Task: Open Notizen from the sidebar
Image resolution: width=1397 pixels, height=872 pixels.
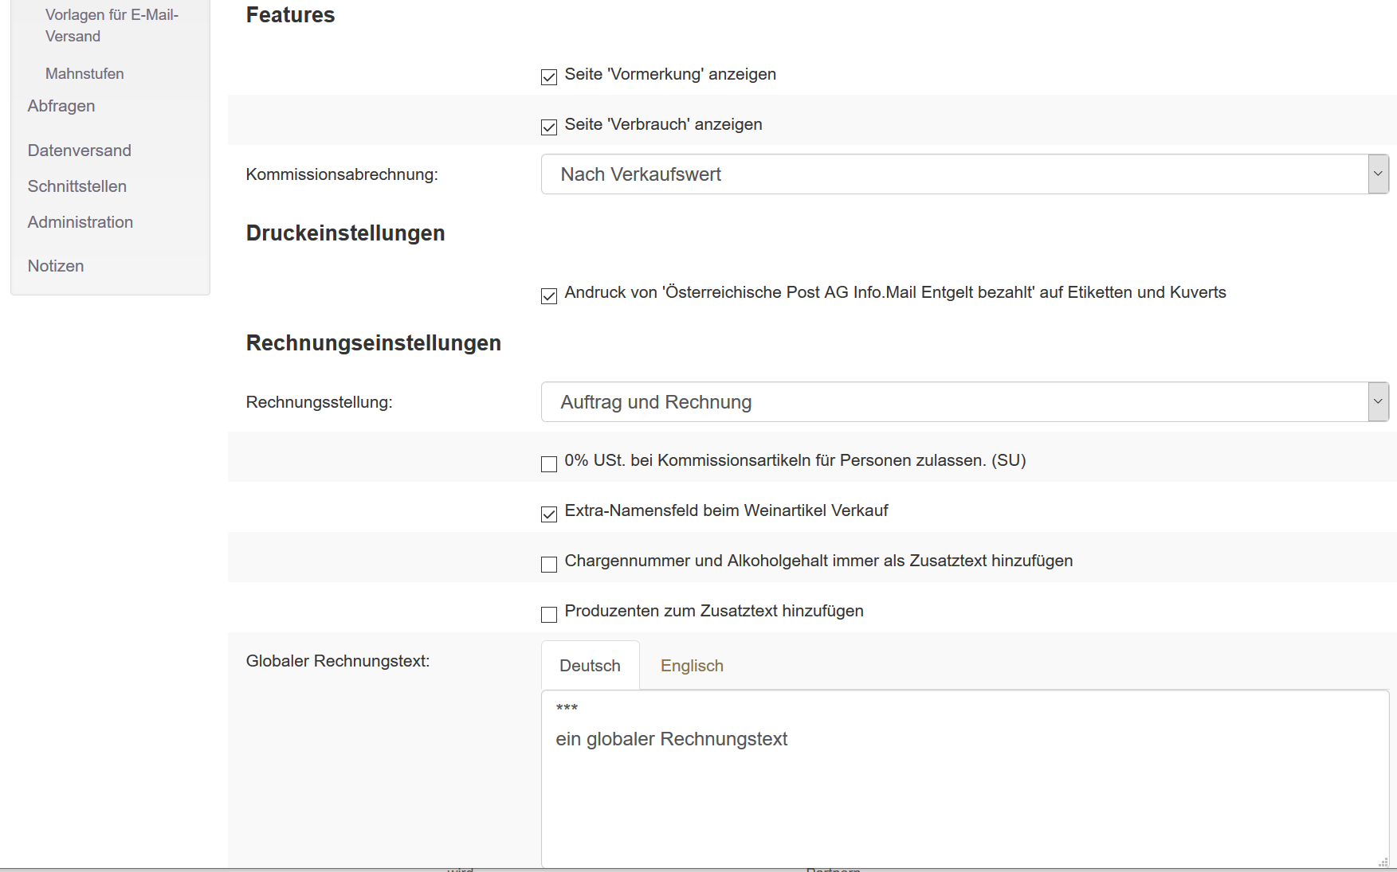Action: tap(56, 266)
